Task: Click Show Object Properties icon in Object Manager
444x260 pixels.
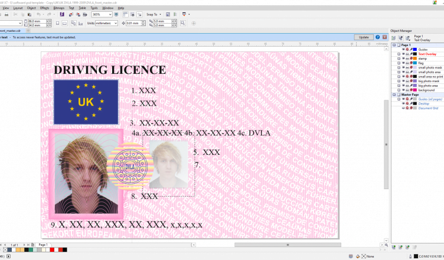Action: tap(394, 38)
